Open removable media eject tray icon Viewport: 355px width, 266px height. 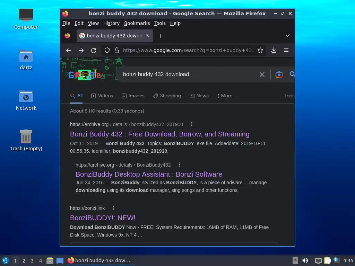(295, 260)
